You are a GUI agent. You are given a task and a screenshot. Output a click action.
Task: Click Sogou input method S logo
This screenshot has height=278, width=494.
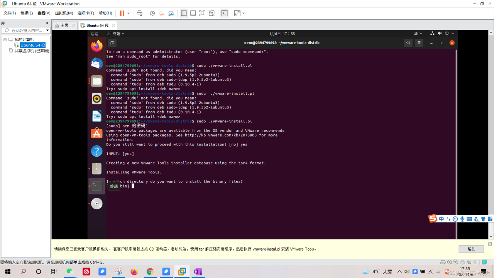pos(433,219)
